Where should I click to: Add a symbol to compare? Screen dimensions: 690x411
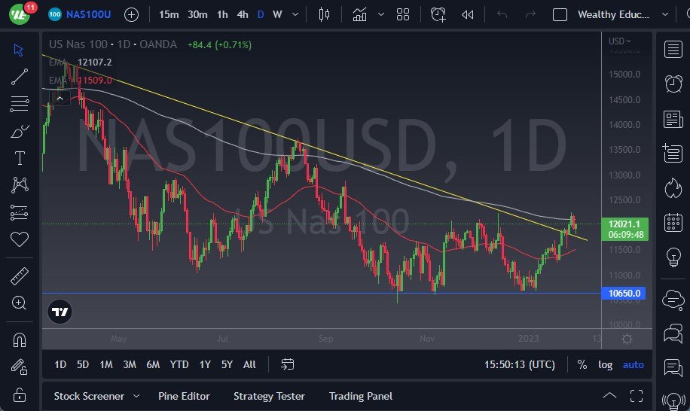[x=131, y=14]
